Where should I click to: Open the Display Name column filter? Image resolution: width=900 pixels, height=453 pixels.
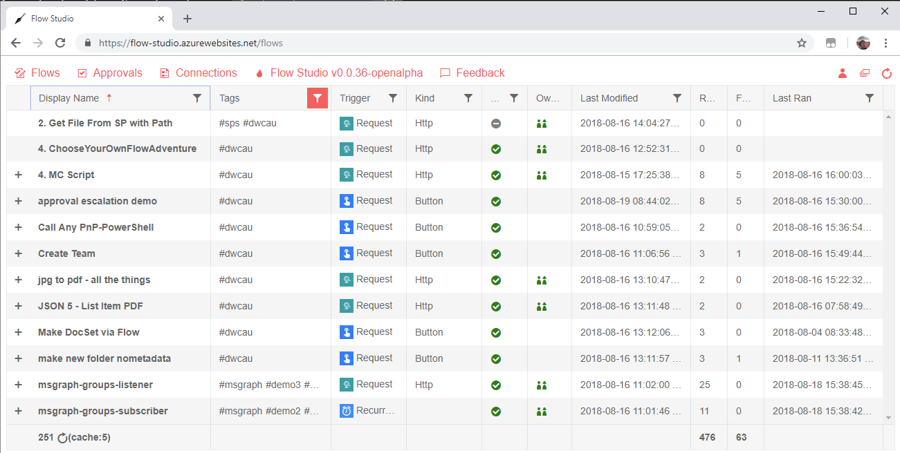(197, 98)
